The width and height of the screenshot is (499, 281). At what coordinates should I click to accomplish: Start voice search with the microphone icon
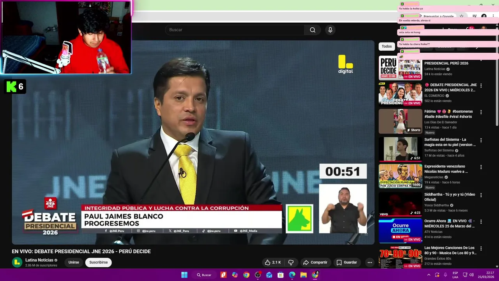pyautogui.click(x=330, y=30)
